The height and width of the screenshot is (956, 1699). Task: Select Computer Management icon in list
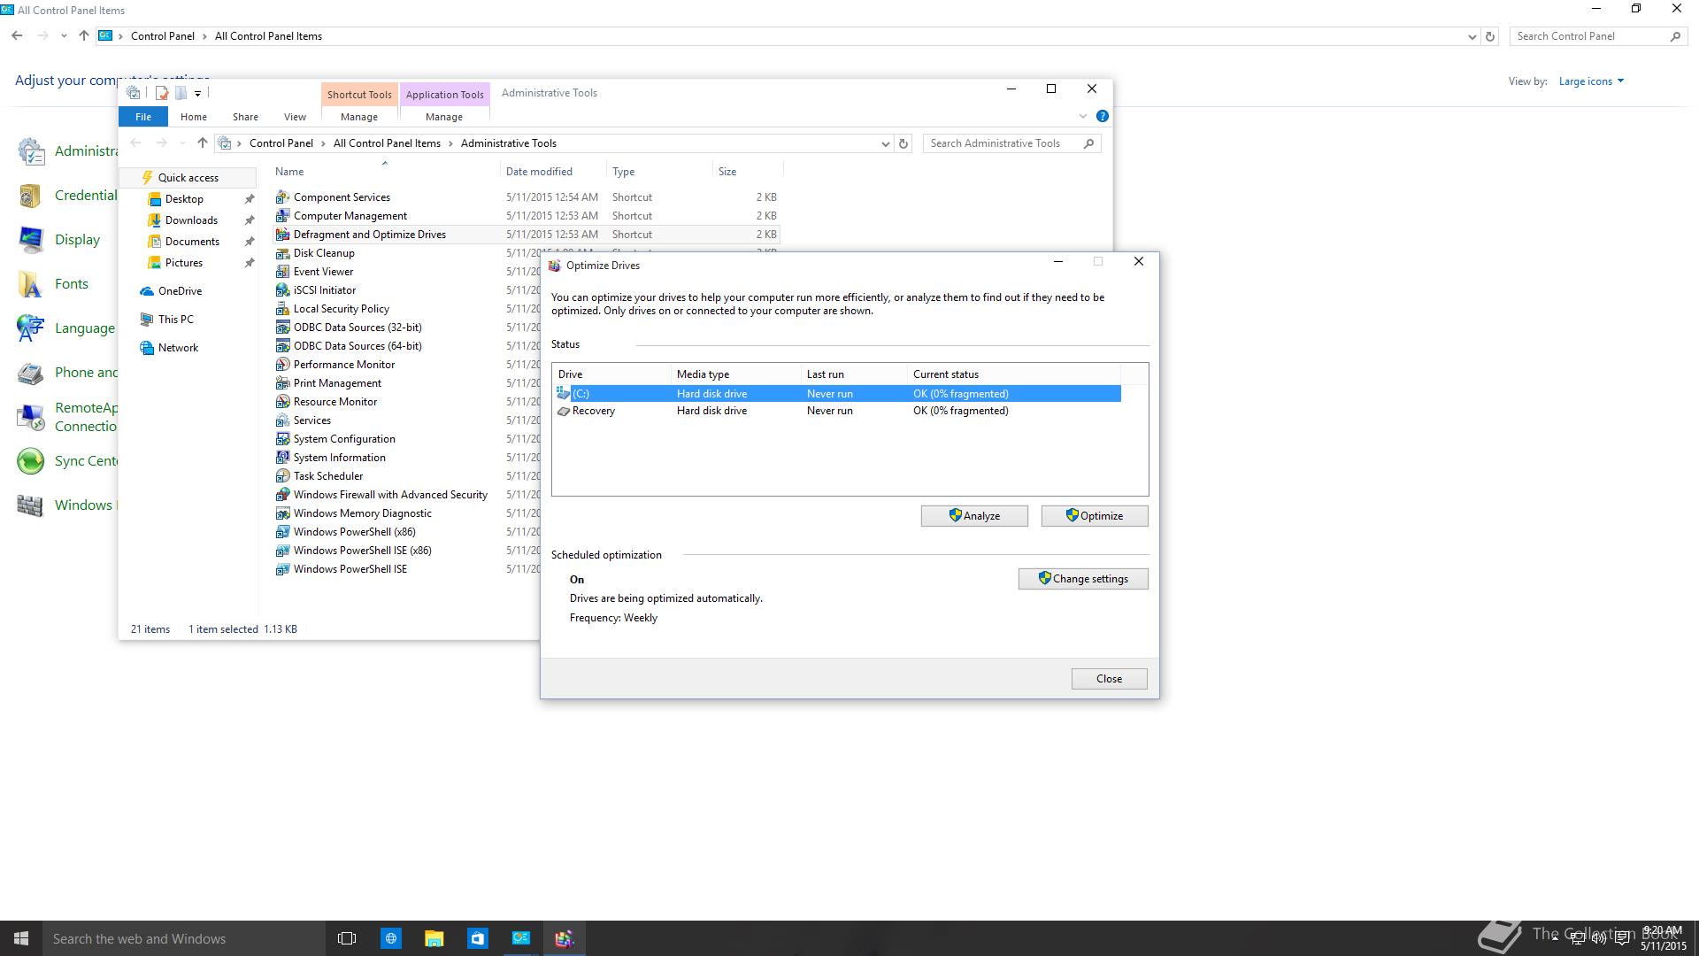pos(282,216)
